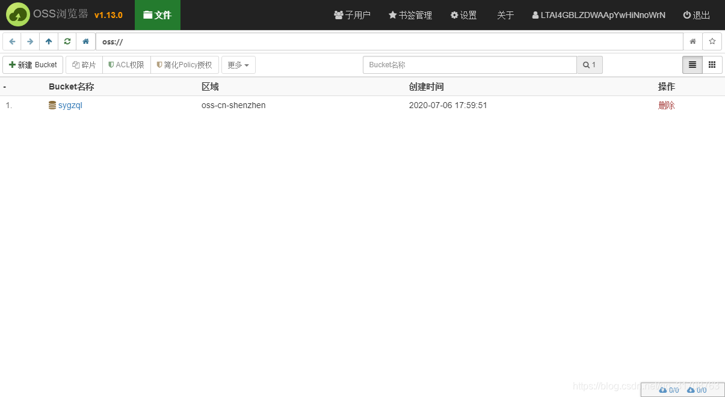Switch to the 文件 tab
Viewport: 725px width, 397px height.
coord(157,15)
